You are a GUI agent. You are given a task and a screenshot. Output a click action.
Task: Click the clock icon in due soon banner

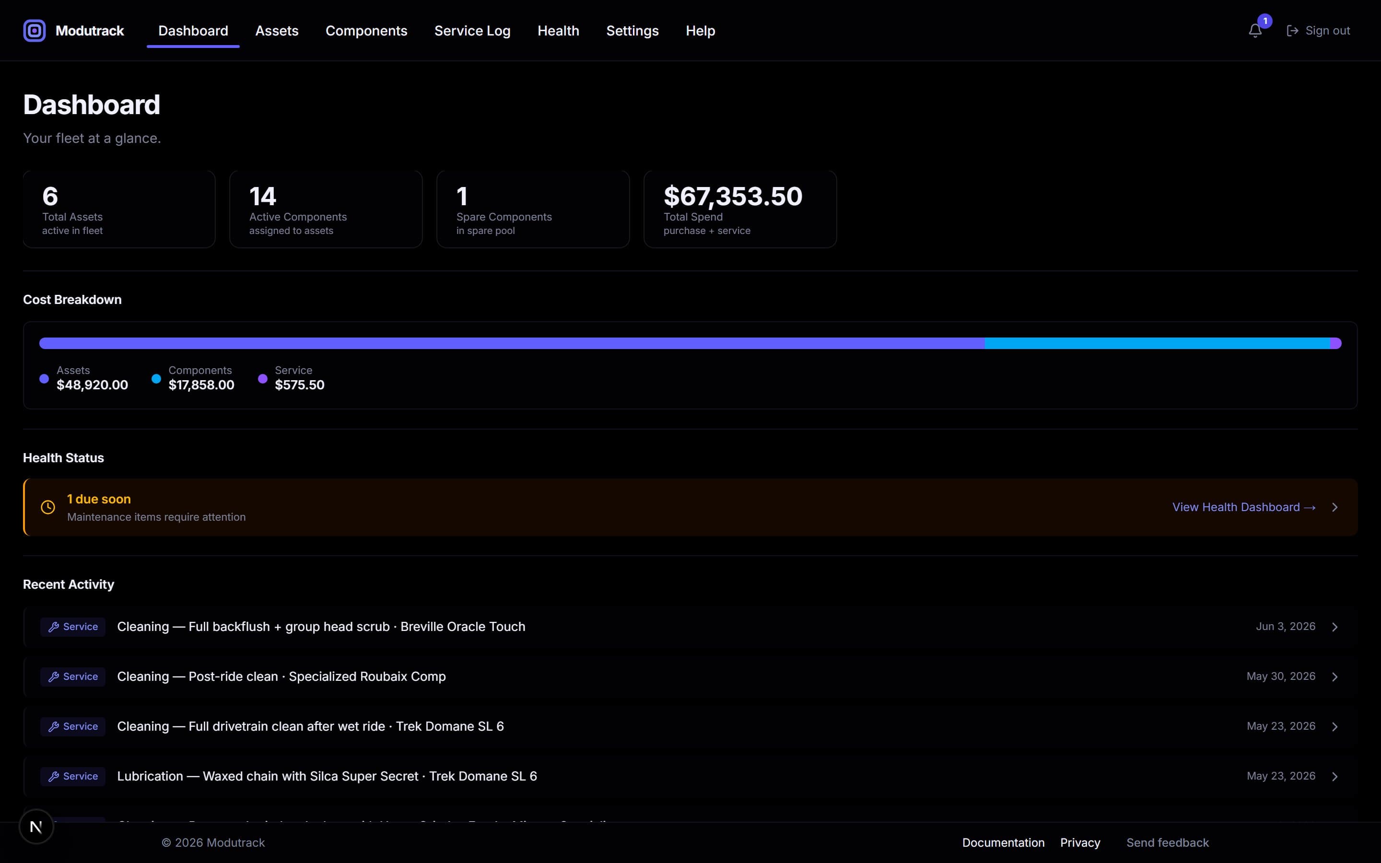[x=48, y=507]
